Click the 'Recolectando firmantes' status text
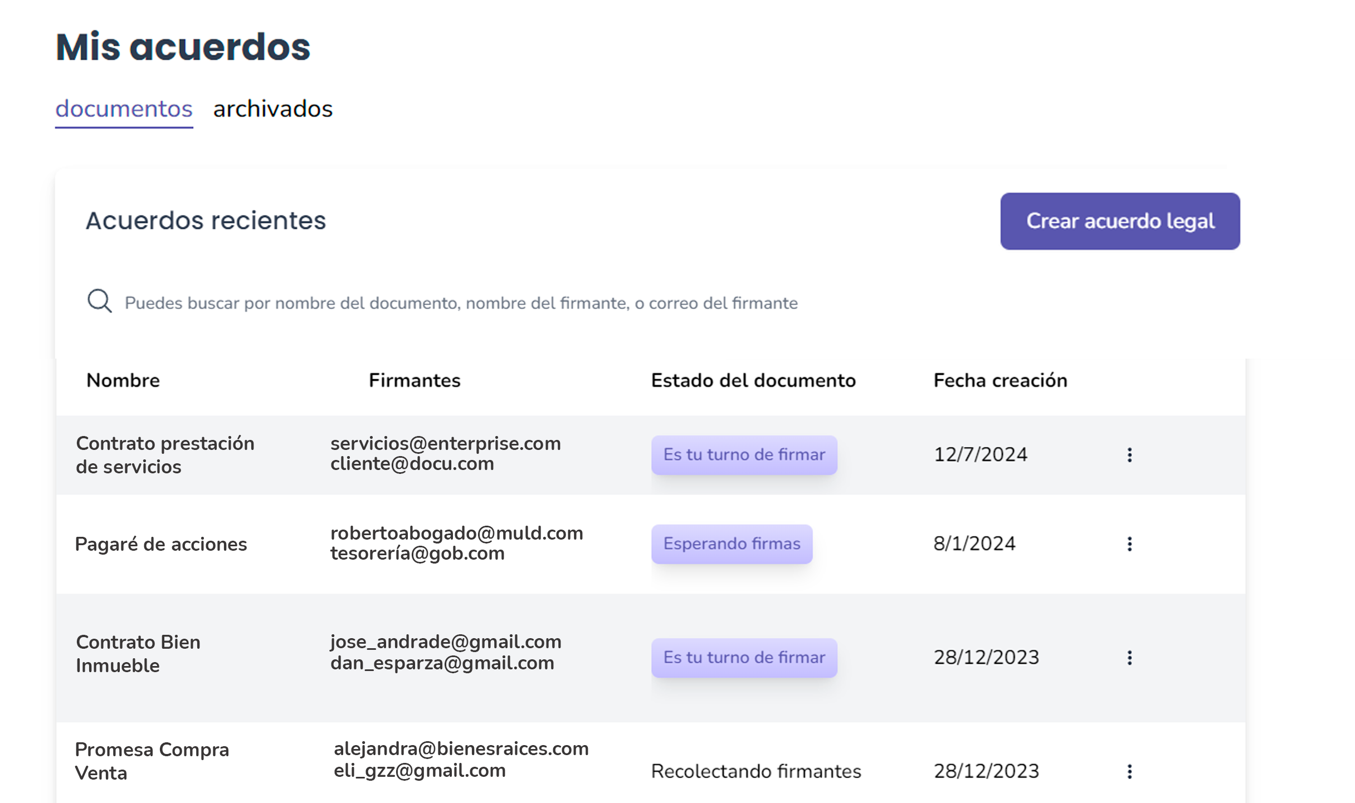Image resolution: width=1355 pixels, height=803 pixels. pyautogui.click(x=756, y=771)
